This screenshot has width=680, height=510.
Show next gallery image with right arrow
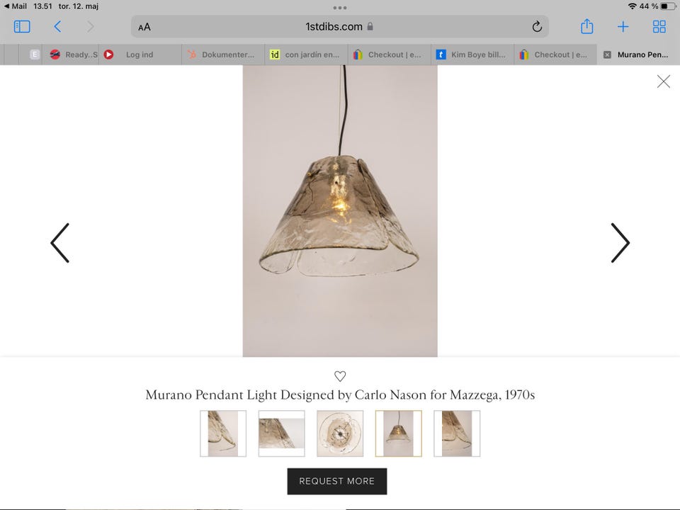point(620,243)
